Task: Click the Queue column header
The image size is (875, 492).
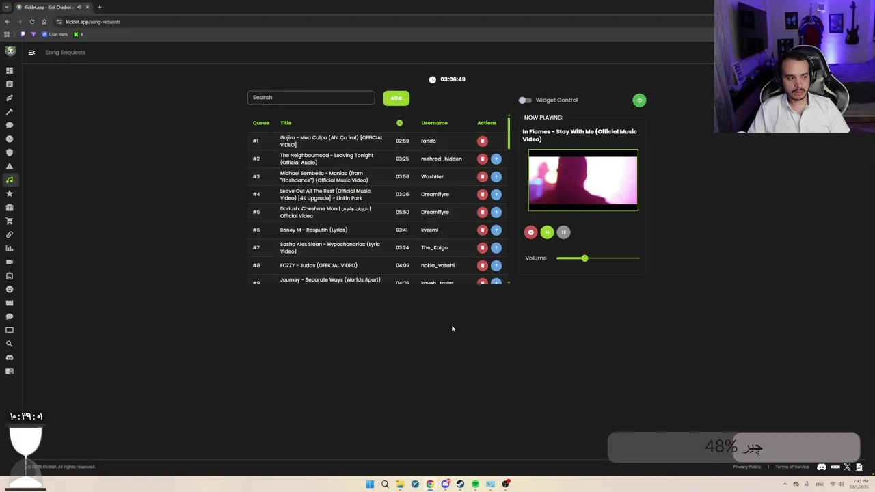Action: pos(261,123)
